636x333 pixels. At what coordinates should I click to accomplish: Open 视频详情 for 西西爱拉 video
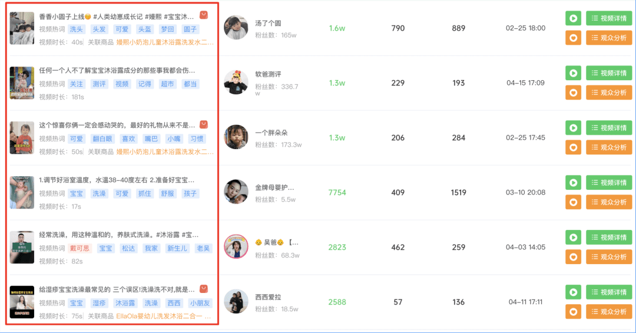pyautogui.click(x=609, y=292)
